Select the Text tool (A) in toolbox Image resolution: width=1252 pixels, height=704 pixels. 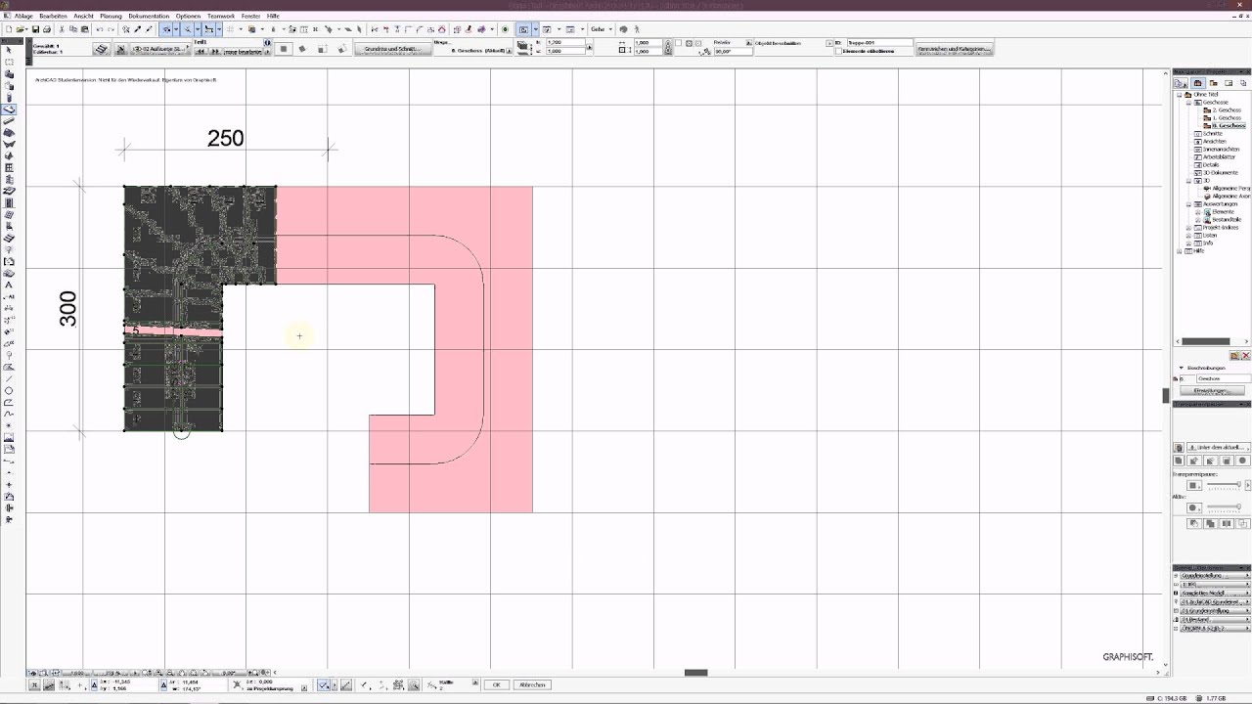point(9,285)
